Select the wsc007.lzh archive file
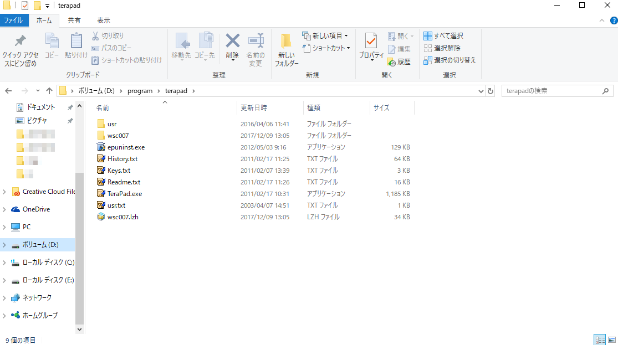Image resolution: width=618 pixels, height=345 pixels. pyautogui.click(x=122, y=217)
